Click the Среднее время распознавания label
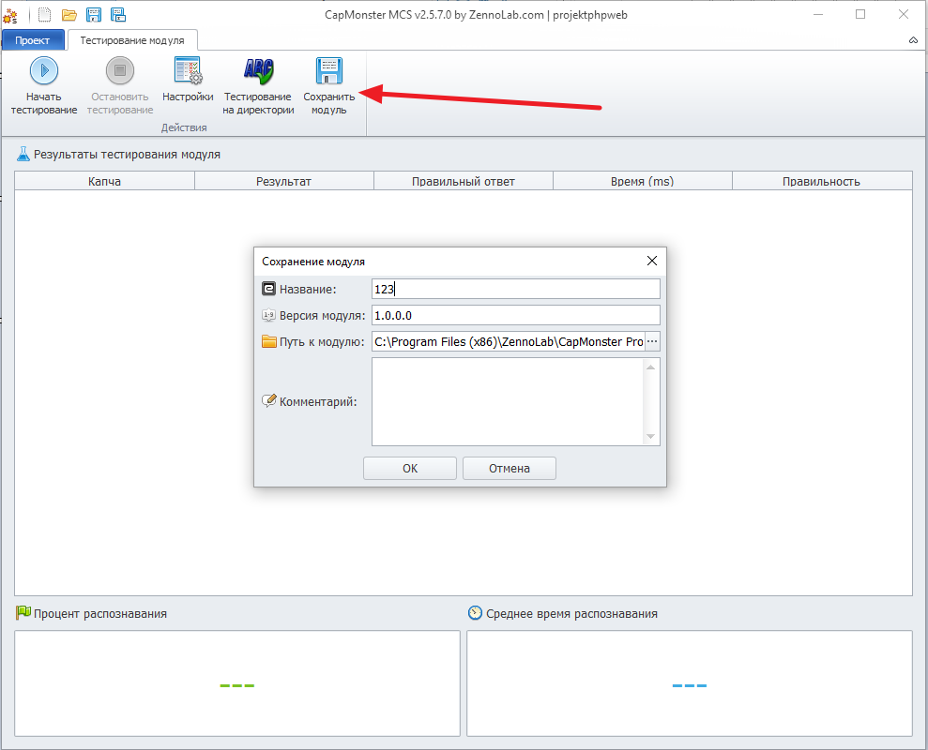 [x=571, y=614]
